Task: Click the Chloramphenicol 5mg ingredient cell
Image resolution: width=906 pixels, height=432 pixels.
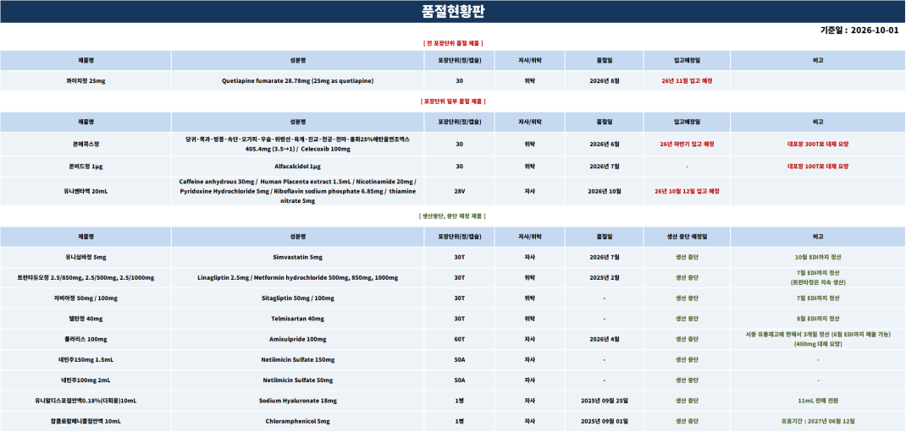Action: pos(297,421)
